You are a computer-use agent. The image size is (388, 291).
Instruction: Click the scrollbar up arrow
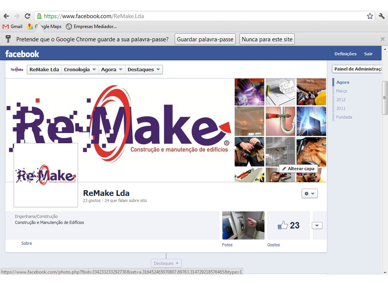(385, 49)
